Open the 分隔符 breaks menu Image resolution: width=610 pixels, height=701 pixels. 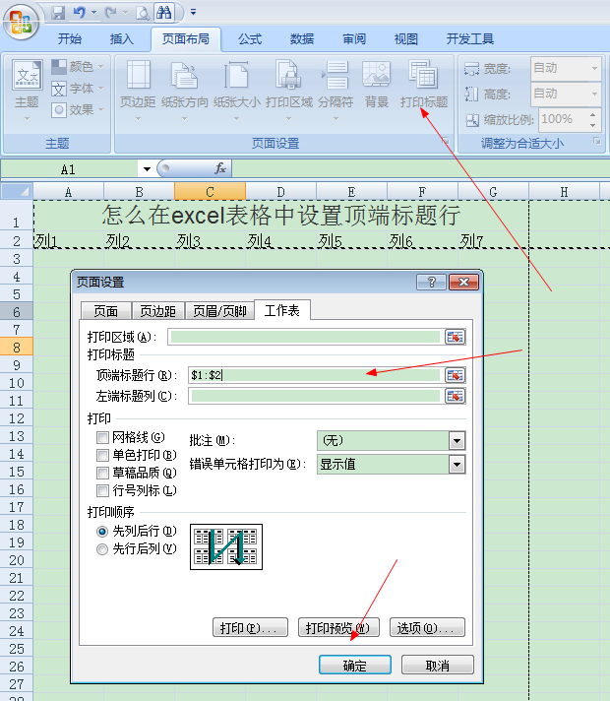[x=335, y=90]
